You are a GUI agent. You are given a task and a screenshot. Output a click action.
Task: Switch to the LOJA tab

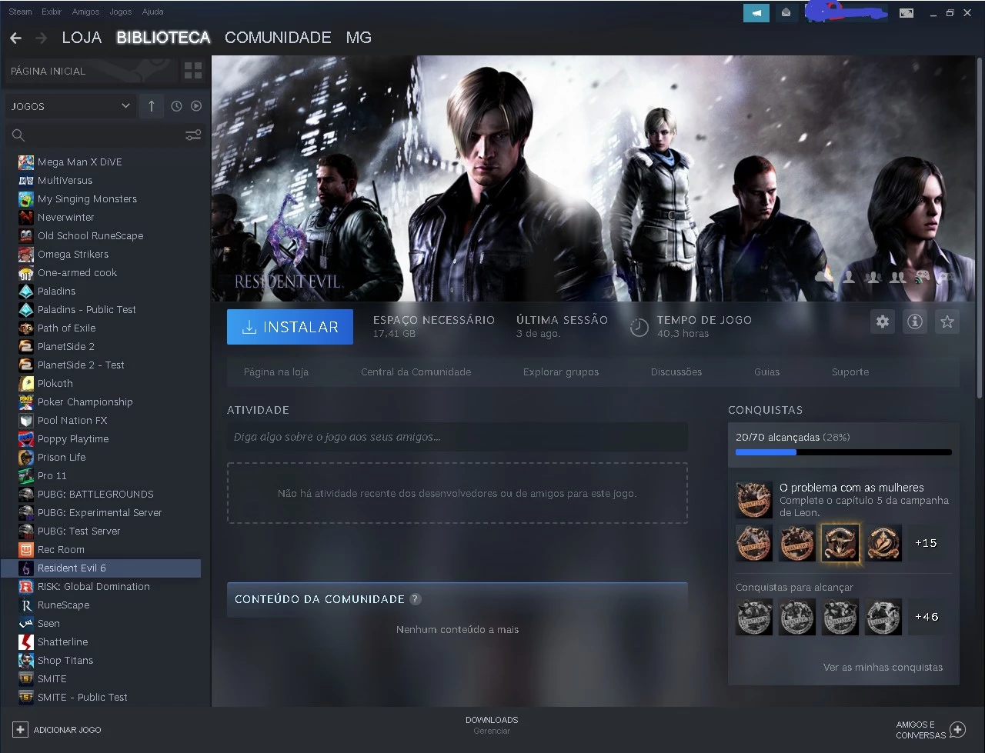[82, 38]
